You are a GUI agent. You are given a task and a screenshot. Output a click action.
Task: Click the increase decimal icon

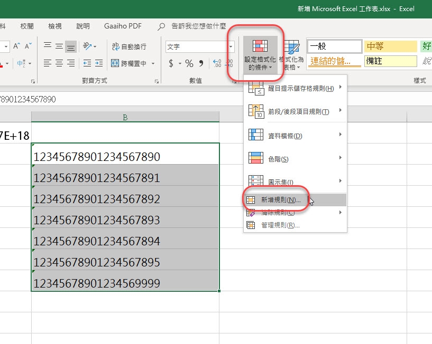click(217, 63)
